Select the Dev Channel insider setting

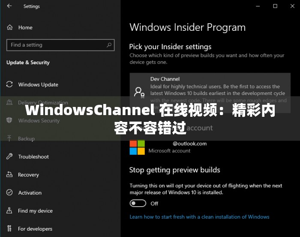(210, 93)
